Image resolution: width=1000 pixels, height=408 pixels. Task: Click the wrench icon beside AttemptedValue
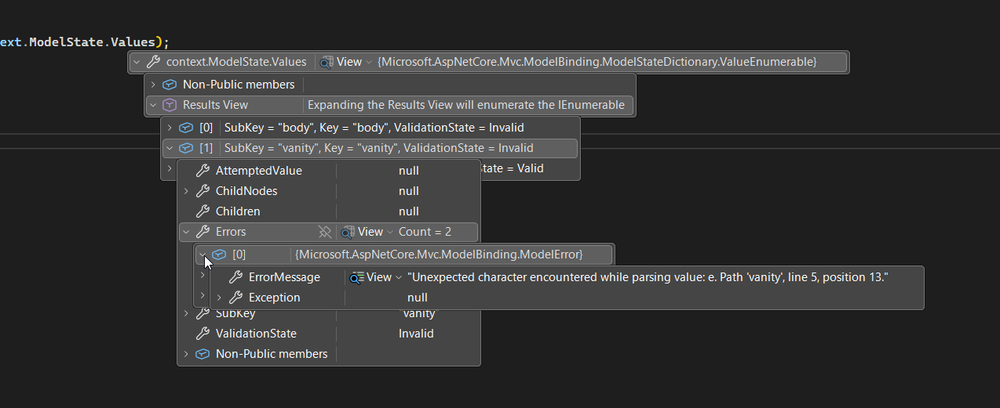(202, 171)
